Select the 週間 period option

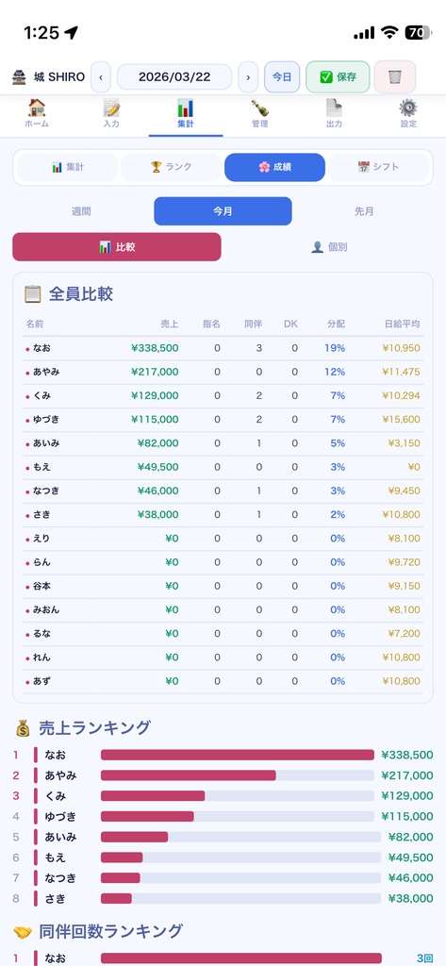81,211
